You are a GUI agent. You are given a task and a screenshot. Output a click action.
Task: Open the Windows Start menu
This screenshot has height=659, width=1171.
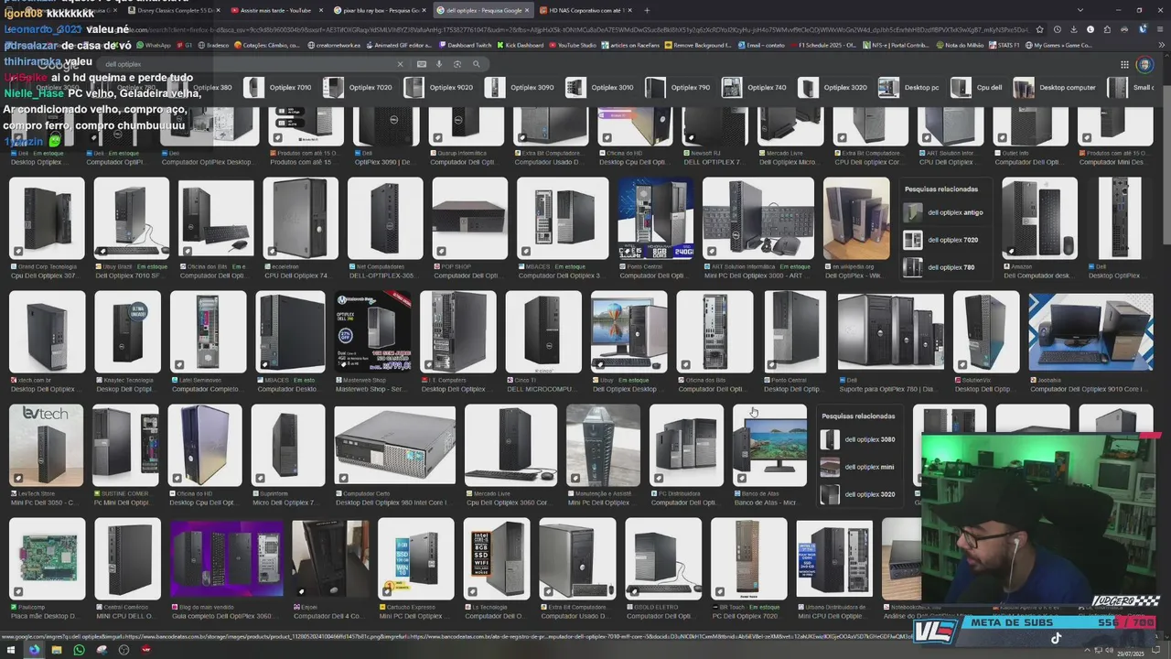tap(11, 650)
